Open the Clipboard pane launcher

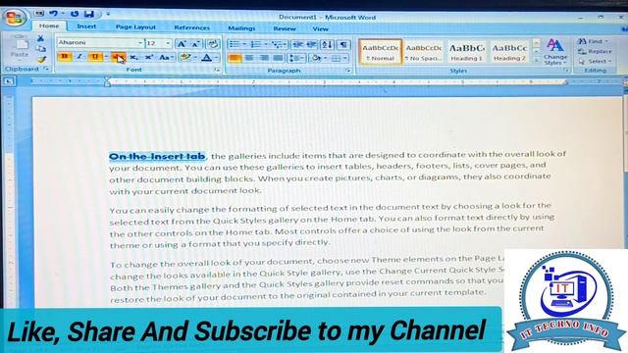coord(46,69)
